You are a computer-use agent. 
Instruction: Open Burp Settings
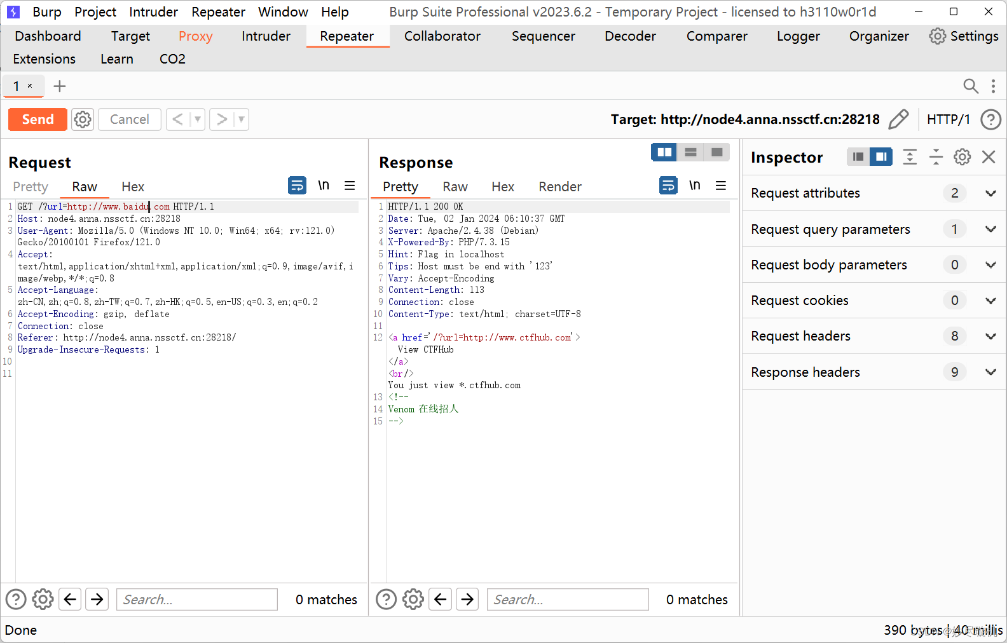click(x=964, y=36)
